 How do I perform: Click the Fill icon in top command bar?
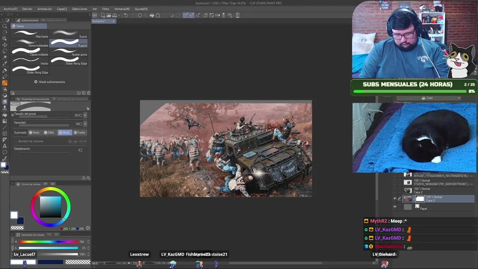152,15
